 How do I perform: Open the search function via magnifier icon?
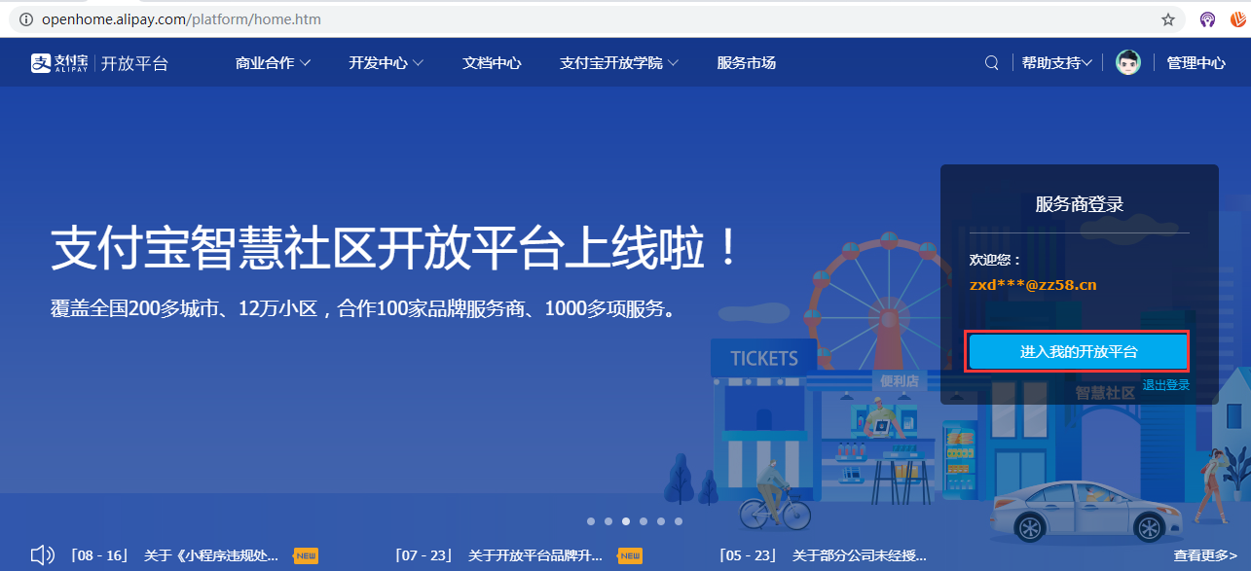(x=991, y=61)
